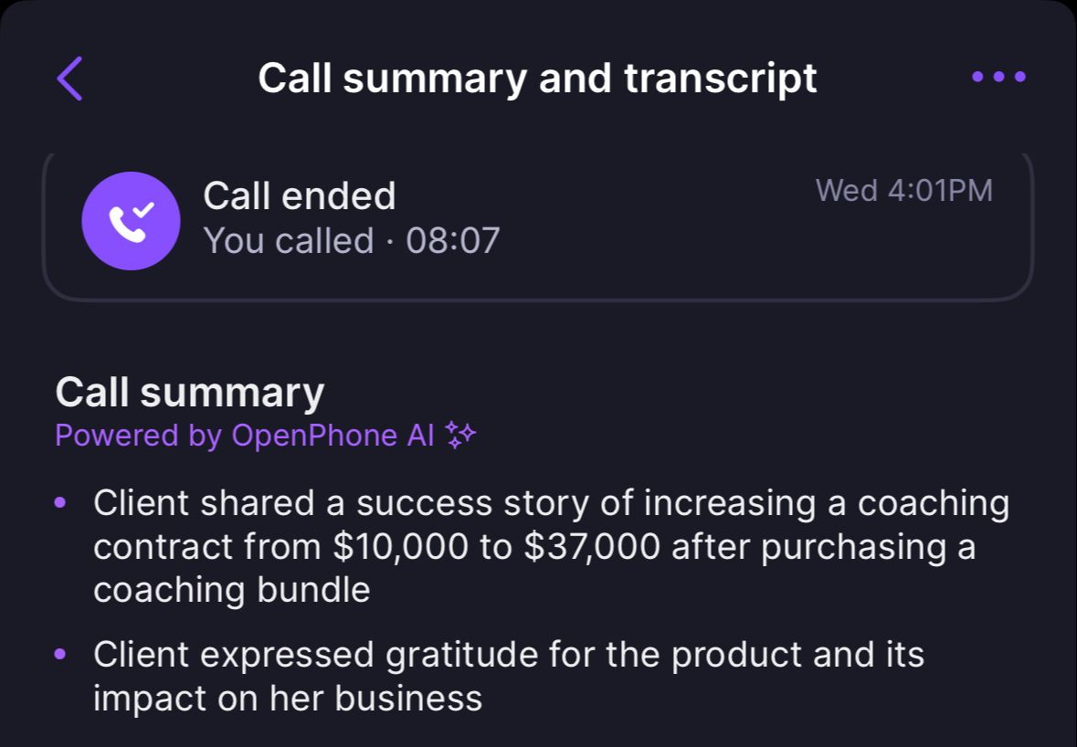Open the Call ended card
Viewport: 1077px width, 747px height.
point(639,265)
